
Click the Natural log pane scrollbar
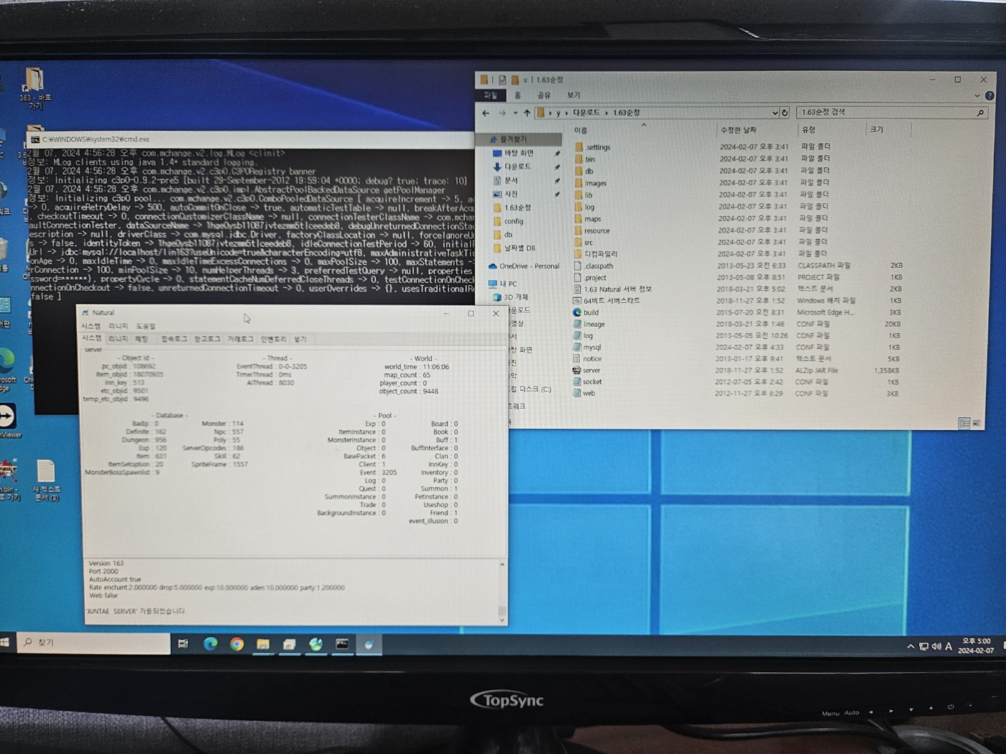point(502,592)
